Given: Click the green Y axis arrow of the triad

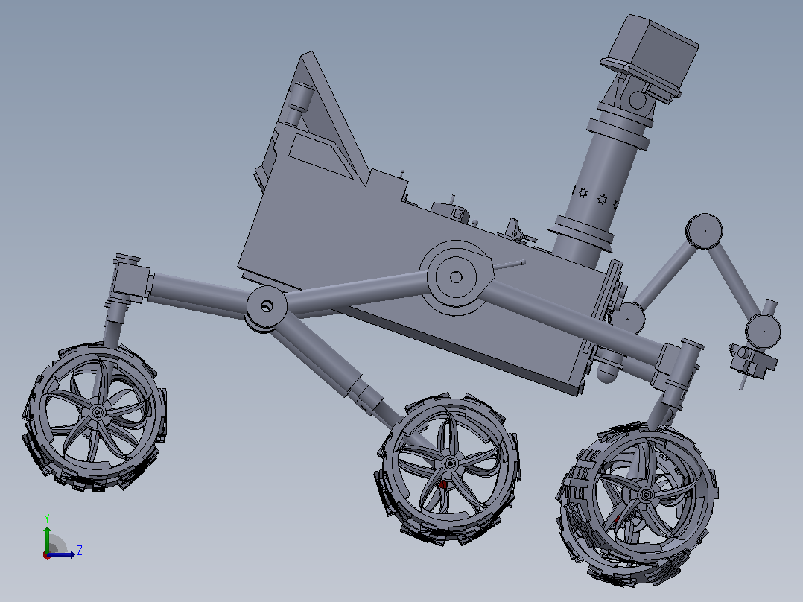Looking at the screenshot, I should [x=47, y=538].
